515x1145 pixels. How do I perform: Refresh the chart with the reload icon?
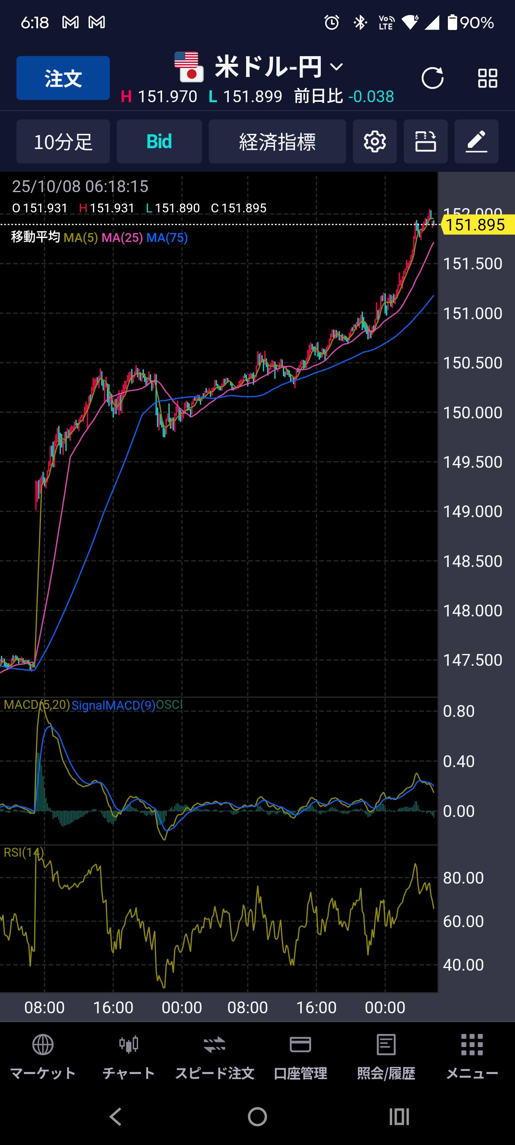(432, 78)
